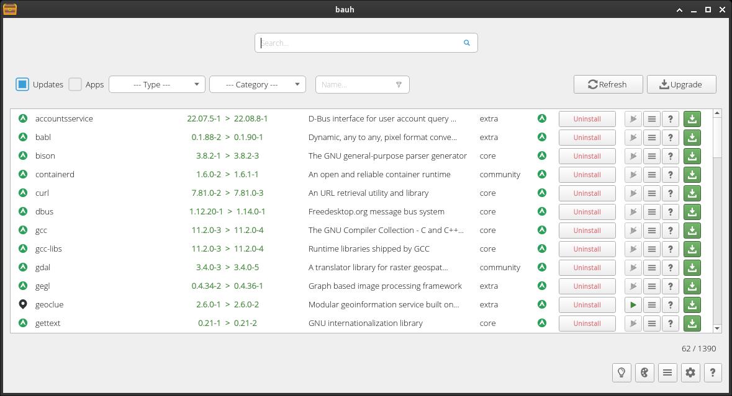The width and height of the screenshot is (732, 396).
Task: Click the scrollbar up arrow
Action: pos(717,113)
